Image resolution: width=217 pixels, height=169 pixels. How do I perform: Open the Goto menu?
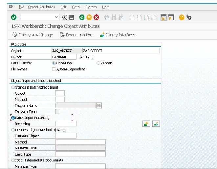click(76, 7)
